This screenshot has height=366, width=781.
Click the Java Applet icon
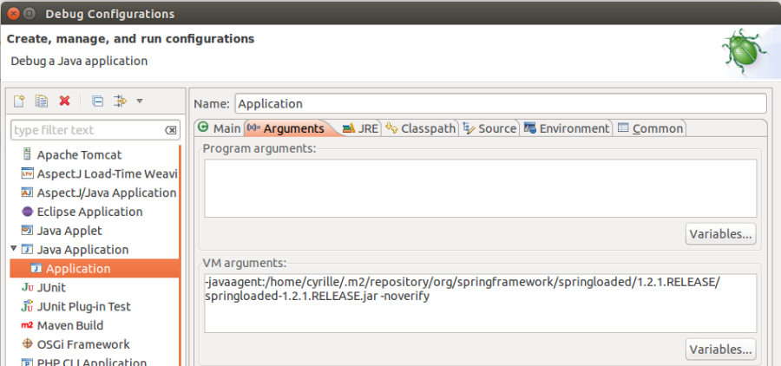point(27,231)
